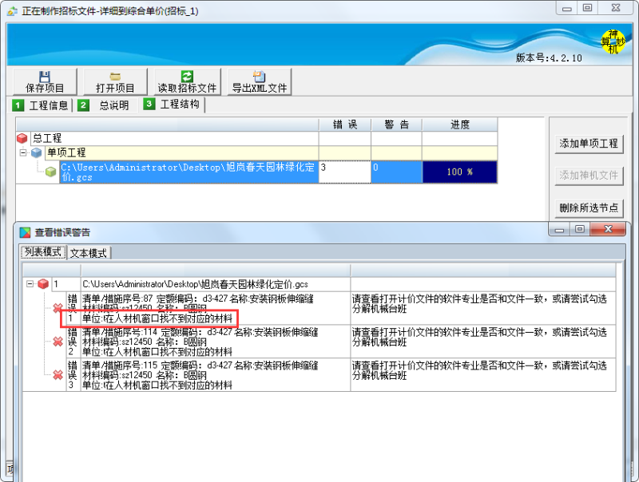
Task: Switch to 文本模式 tab
Action: pos(89,253)
